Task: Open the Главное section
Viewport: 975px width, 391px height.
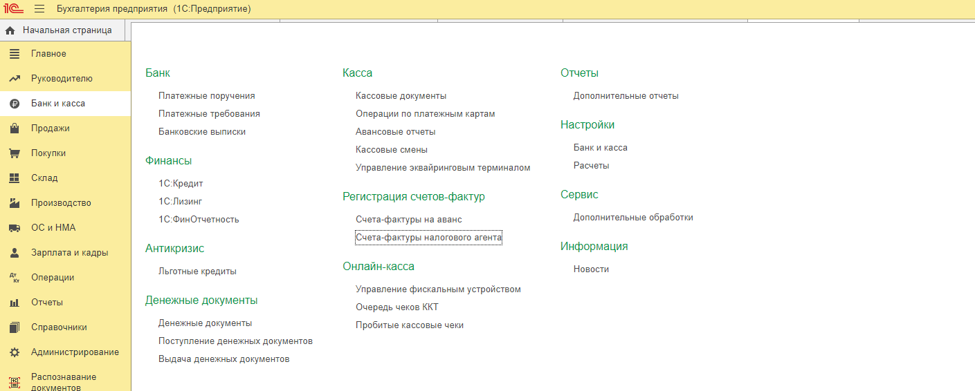Action: (x=65, y=54)
